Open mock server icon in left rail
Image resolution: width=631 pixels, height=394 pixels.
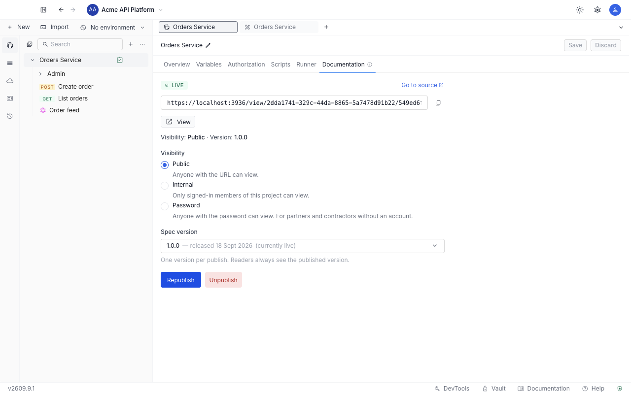(10, 98)
